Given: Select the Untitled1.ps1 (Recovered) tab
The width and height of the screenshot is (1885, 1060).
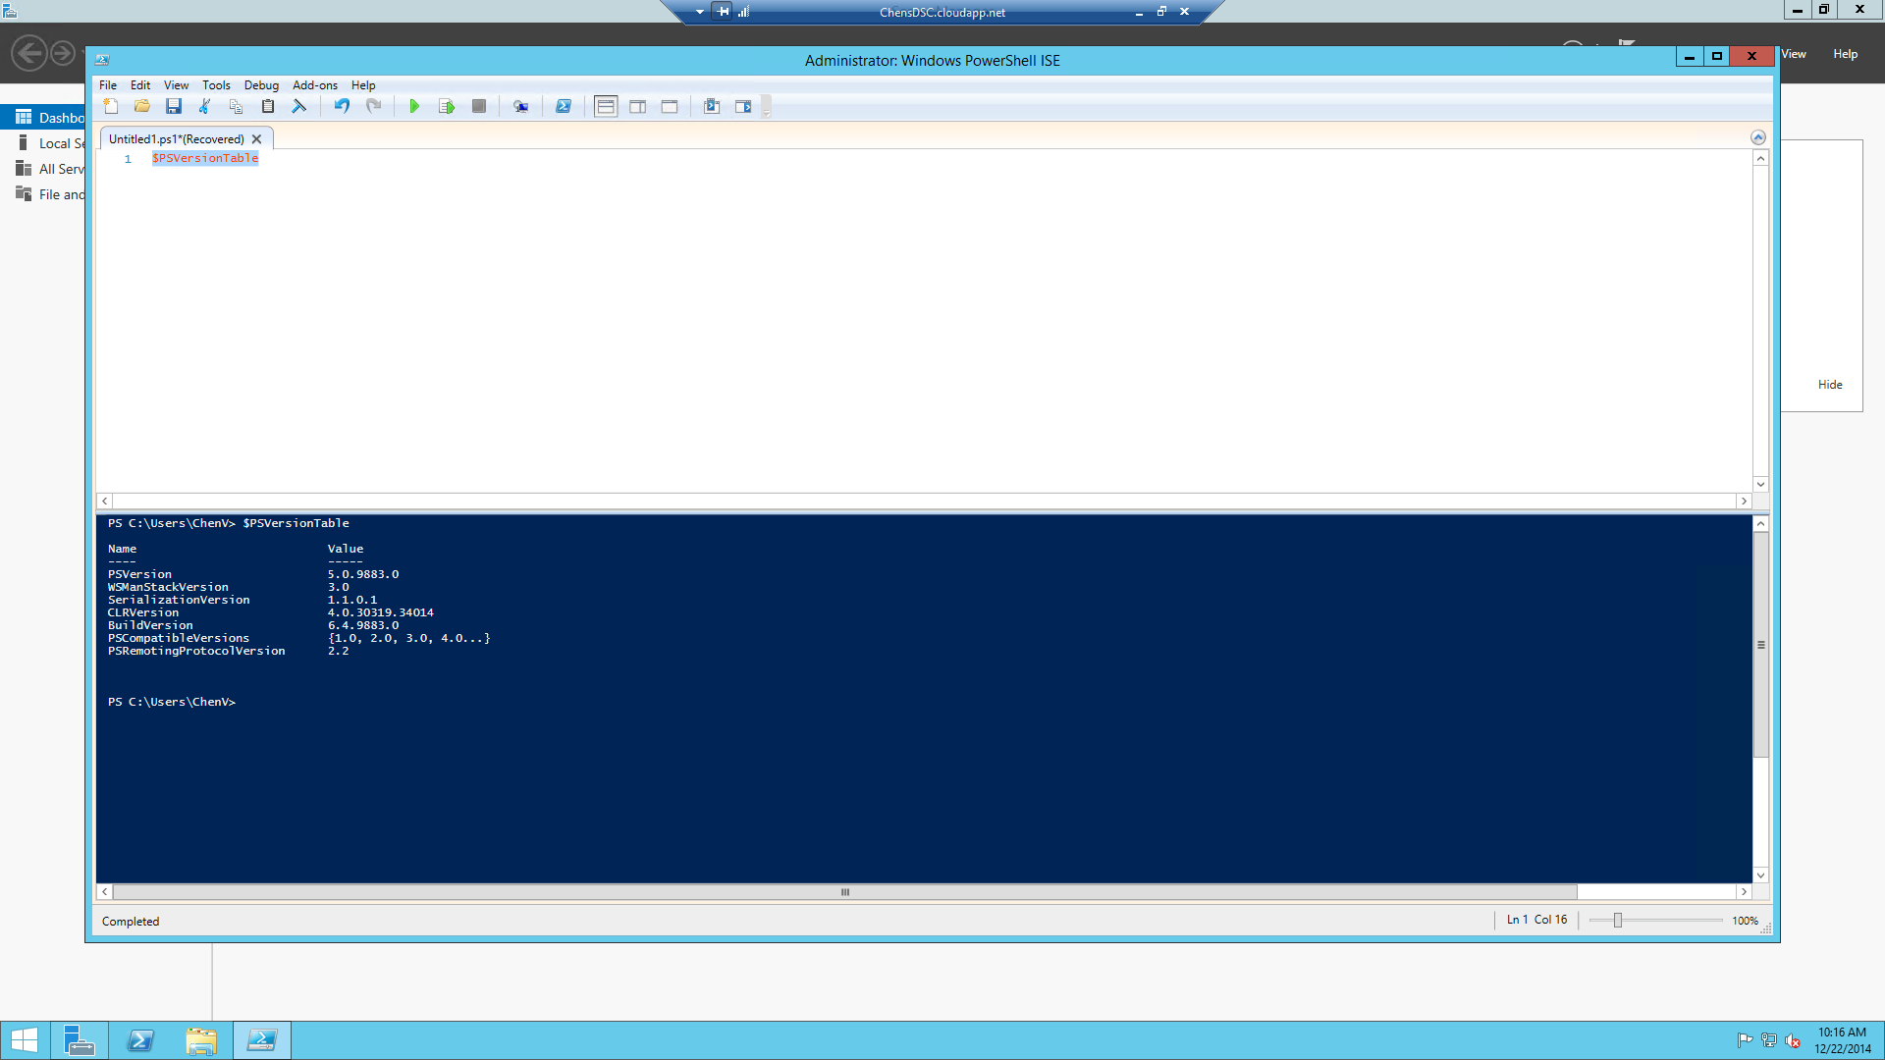Looking at the screenshot, I should coord(177,139).
